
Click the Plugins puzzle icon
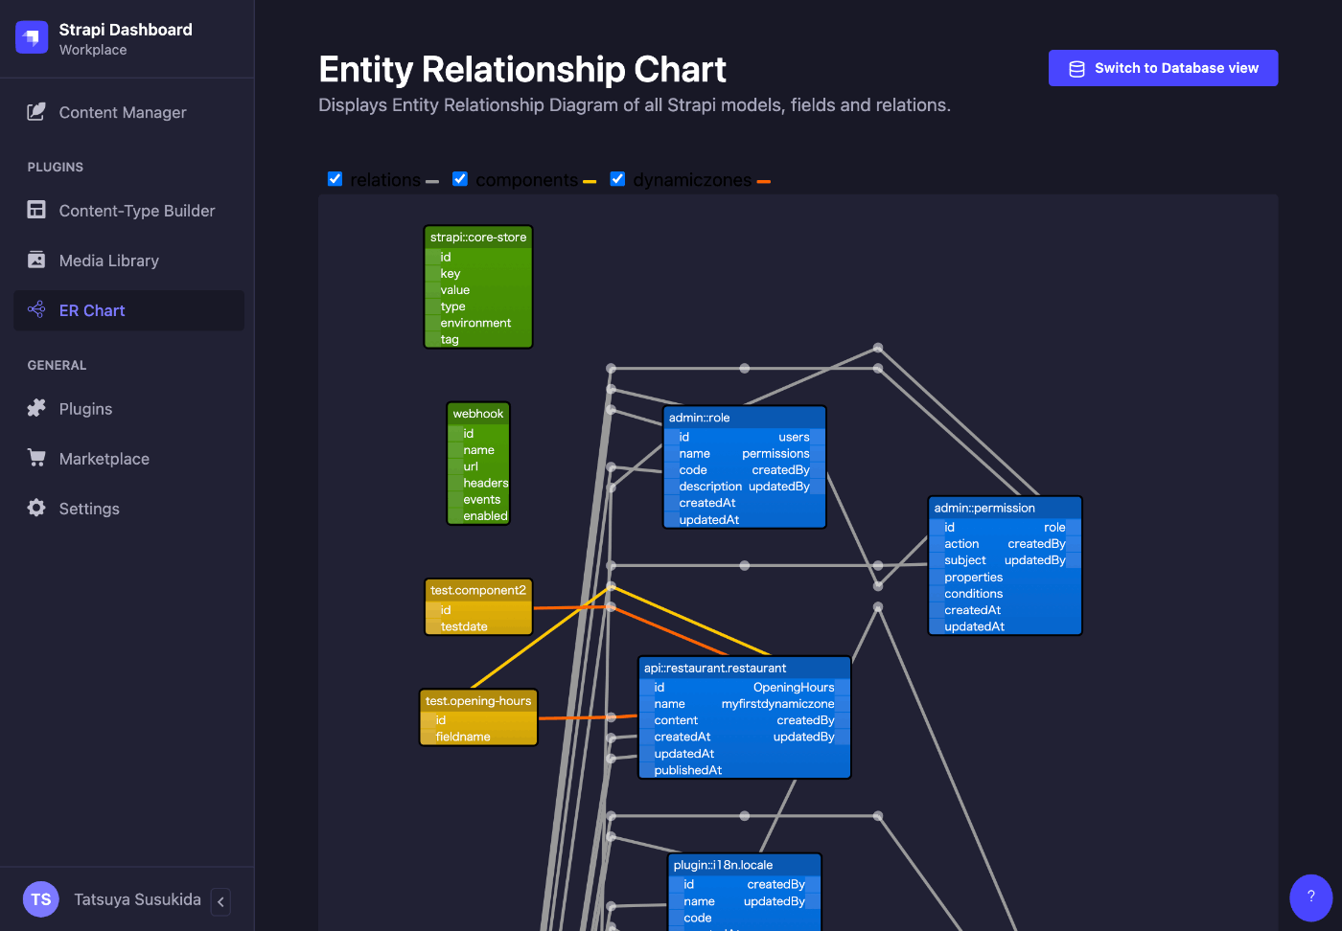36,408
